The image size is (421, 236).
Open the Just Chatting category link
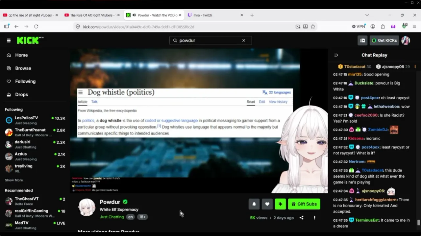pyautogui.click(x=112, y=217)
